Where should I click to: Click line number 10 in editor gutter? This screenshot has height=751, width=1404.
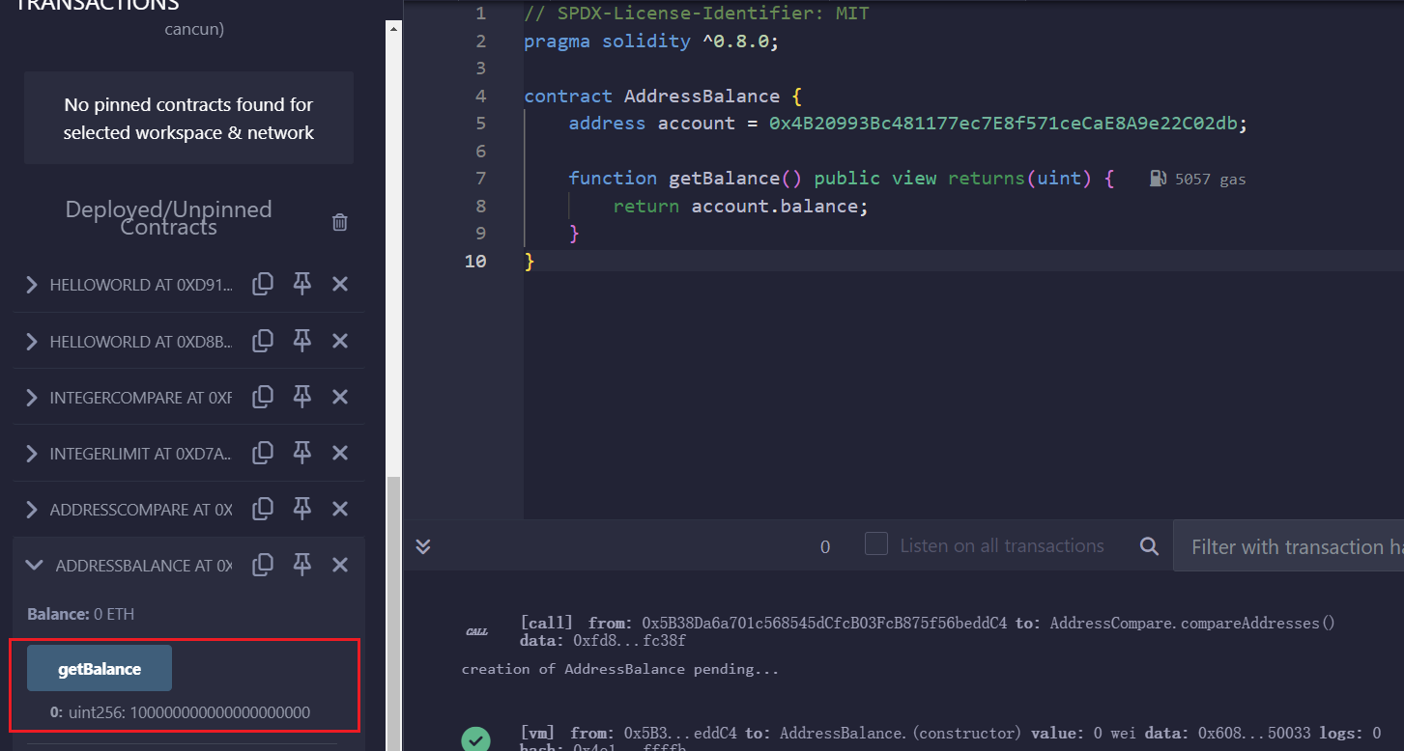pos(474,262)
